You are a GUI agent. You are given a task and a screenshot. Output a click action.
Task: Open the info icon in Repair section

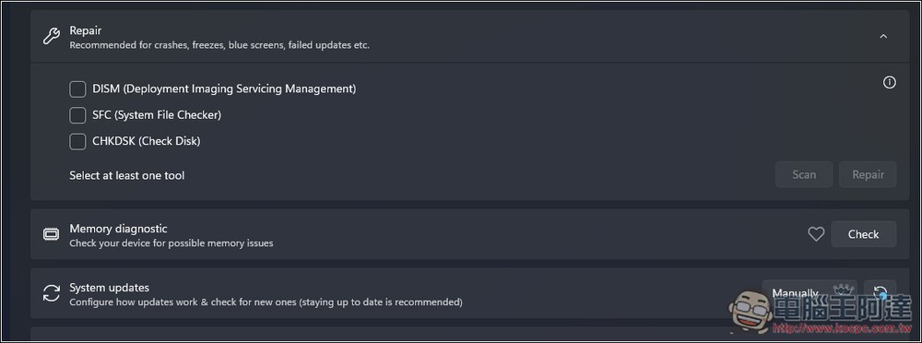[889, 82]
